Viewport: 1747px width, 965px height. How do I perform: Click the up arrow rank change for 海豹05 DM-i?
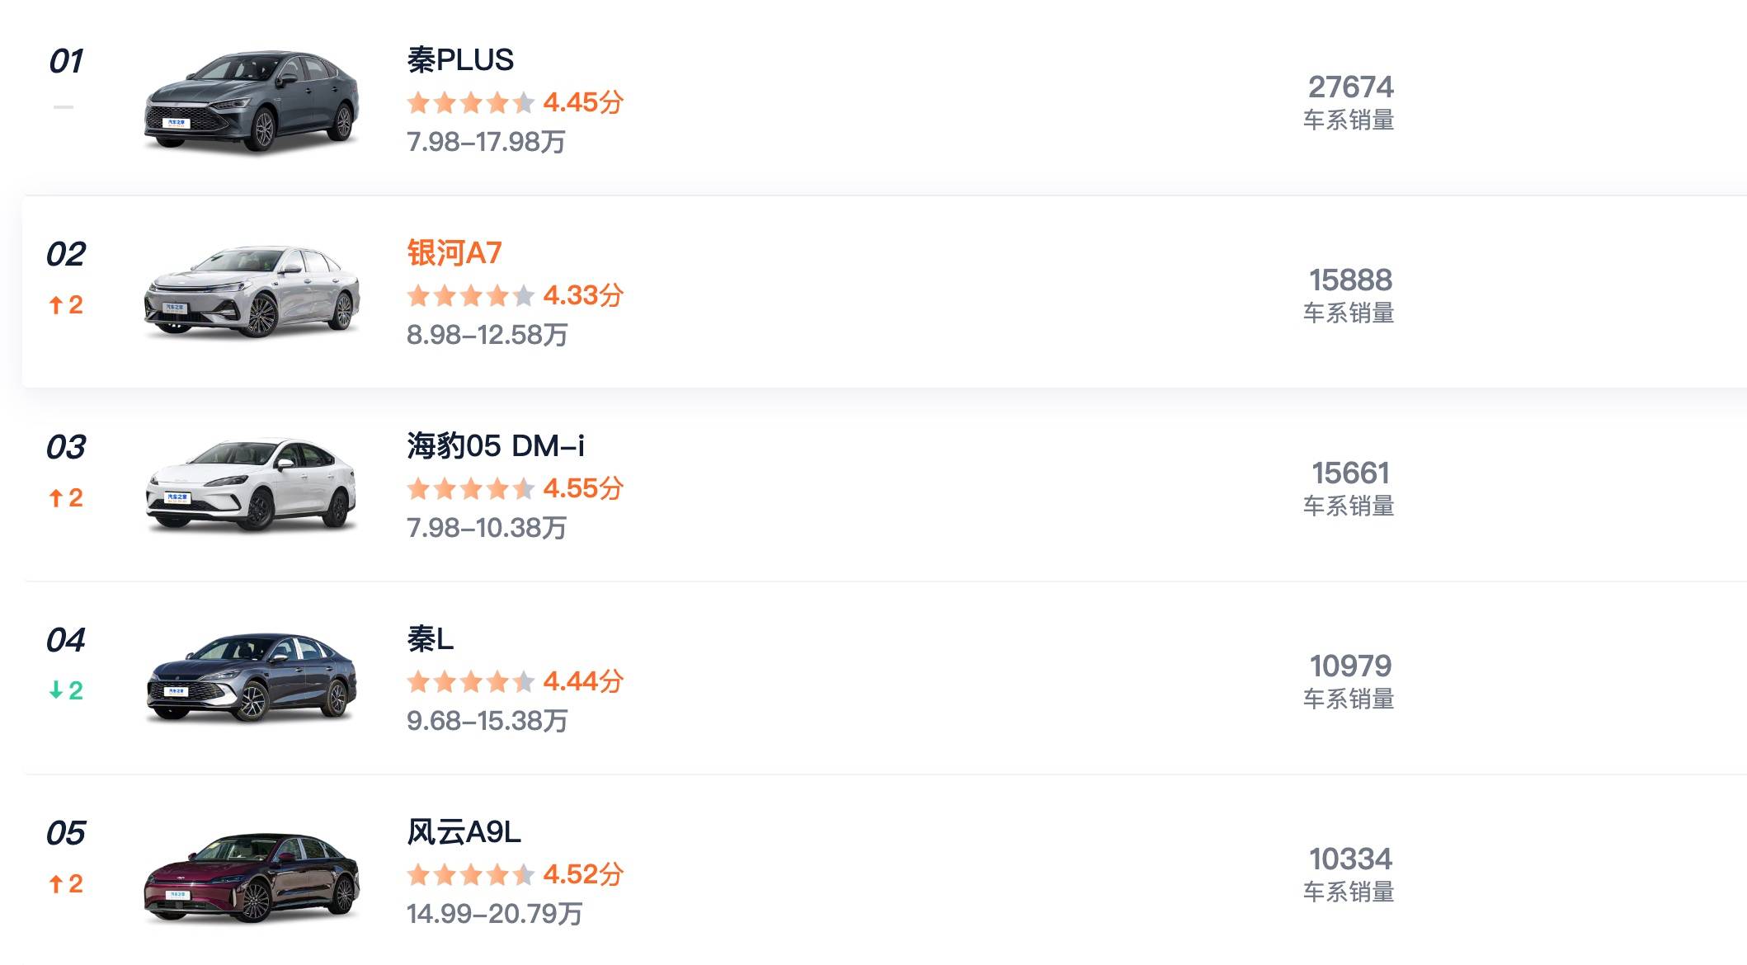pos(66,498)
